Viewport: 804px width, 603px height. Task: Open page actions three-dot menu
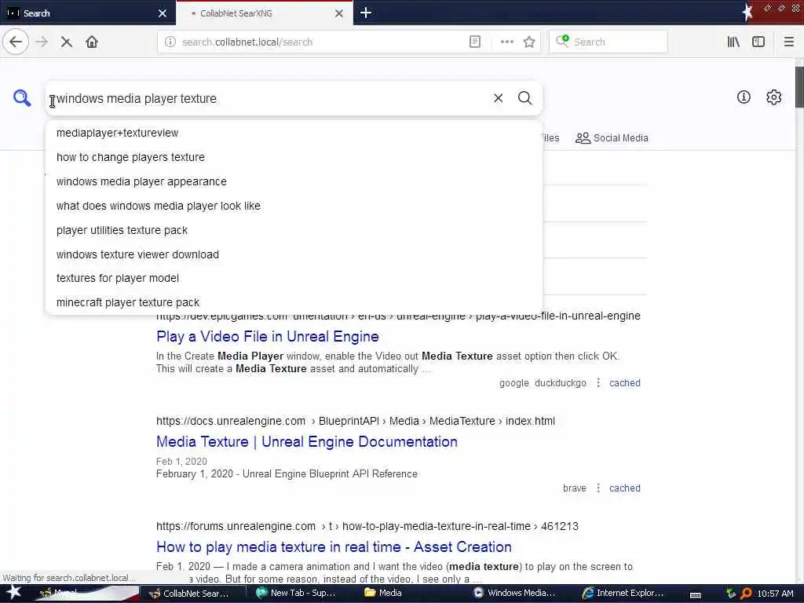coord(506,42)
